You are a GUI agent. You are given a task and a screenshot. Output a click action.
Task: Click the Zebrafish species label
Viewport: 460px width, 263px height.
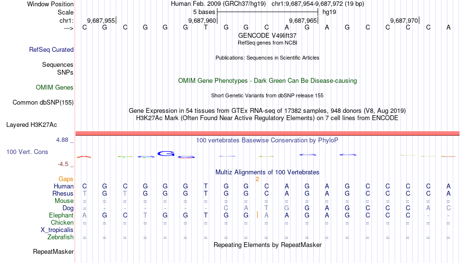point(61,237)
